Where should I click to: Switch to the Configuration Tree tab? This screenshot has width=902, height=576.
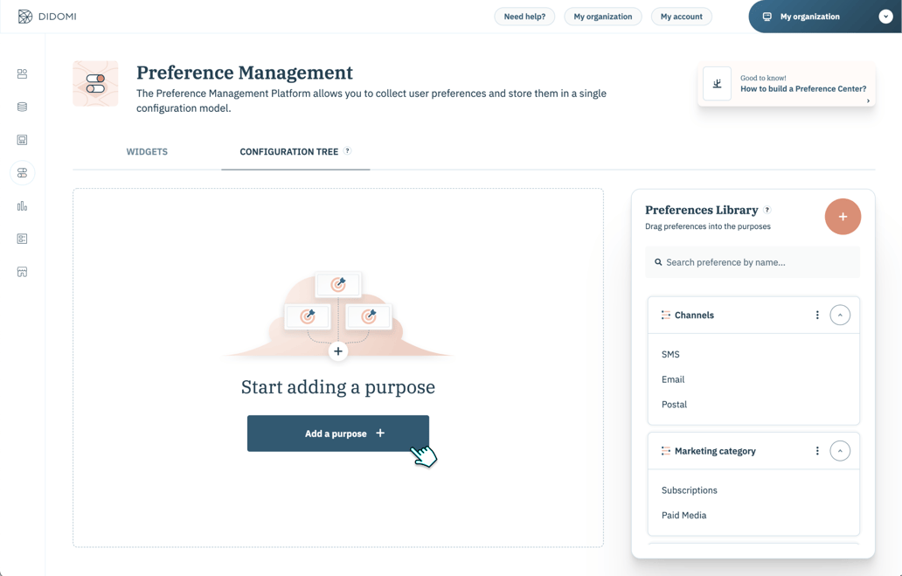288,151
